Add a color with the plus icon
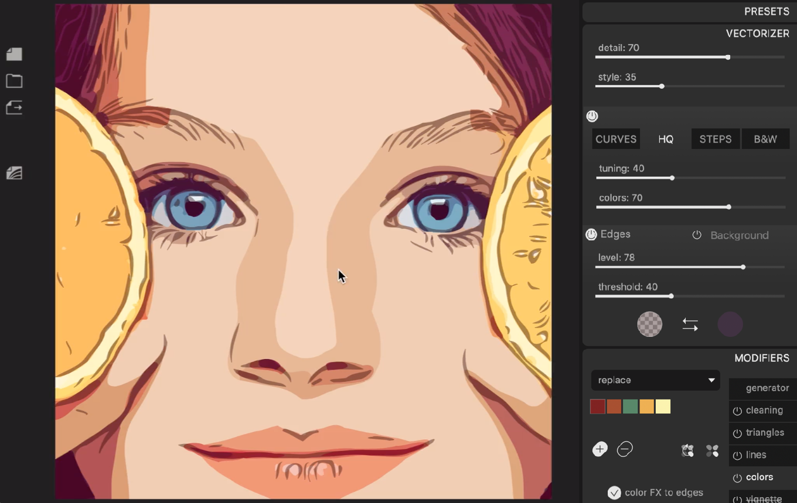The image size is (797, 503). click(600, 449)
